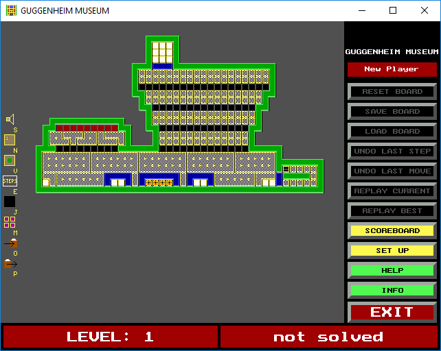Click the white grid block at tower top
Image resolution: width=441 pixels, height=351 pixels.
pos(162,53)
